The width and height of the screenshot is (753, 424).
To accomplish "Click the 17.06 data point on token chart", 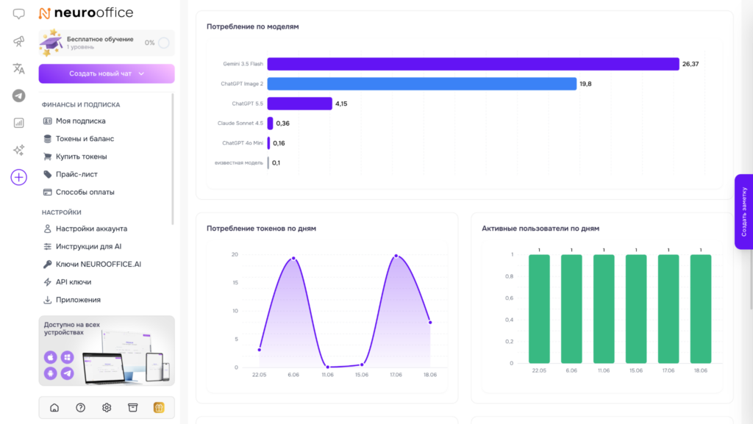I will click(396, 256).
